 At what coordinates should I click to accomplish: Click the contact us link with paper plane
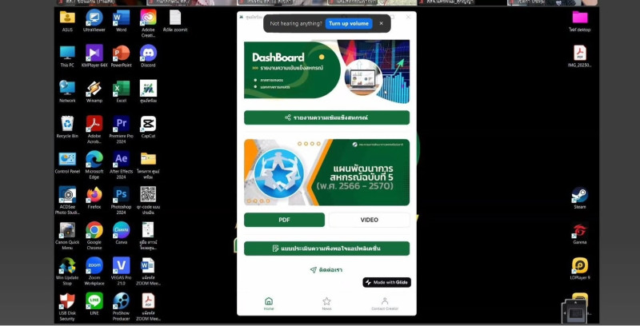(x=326, y=270)
